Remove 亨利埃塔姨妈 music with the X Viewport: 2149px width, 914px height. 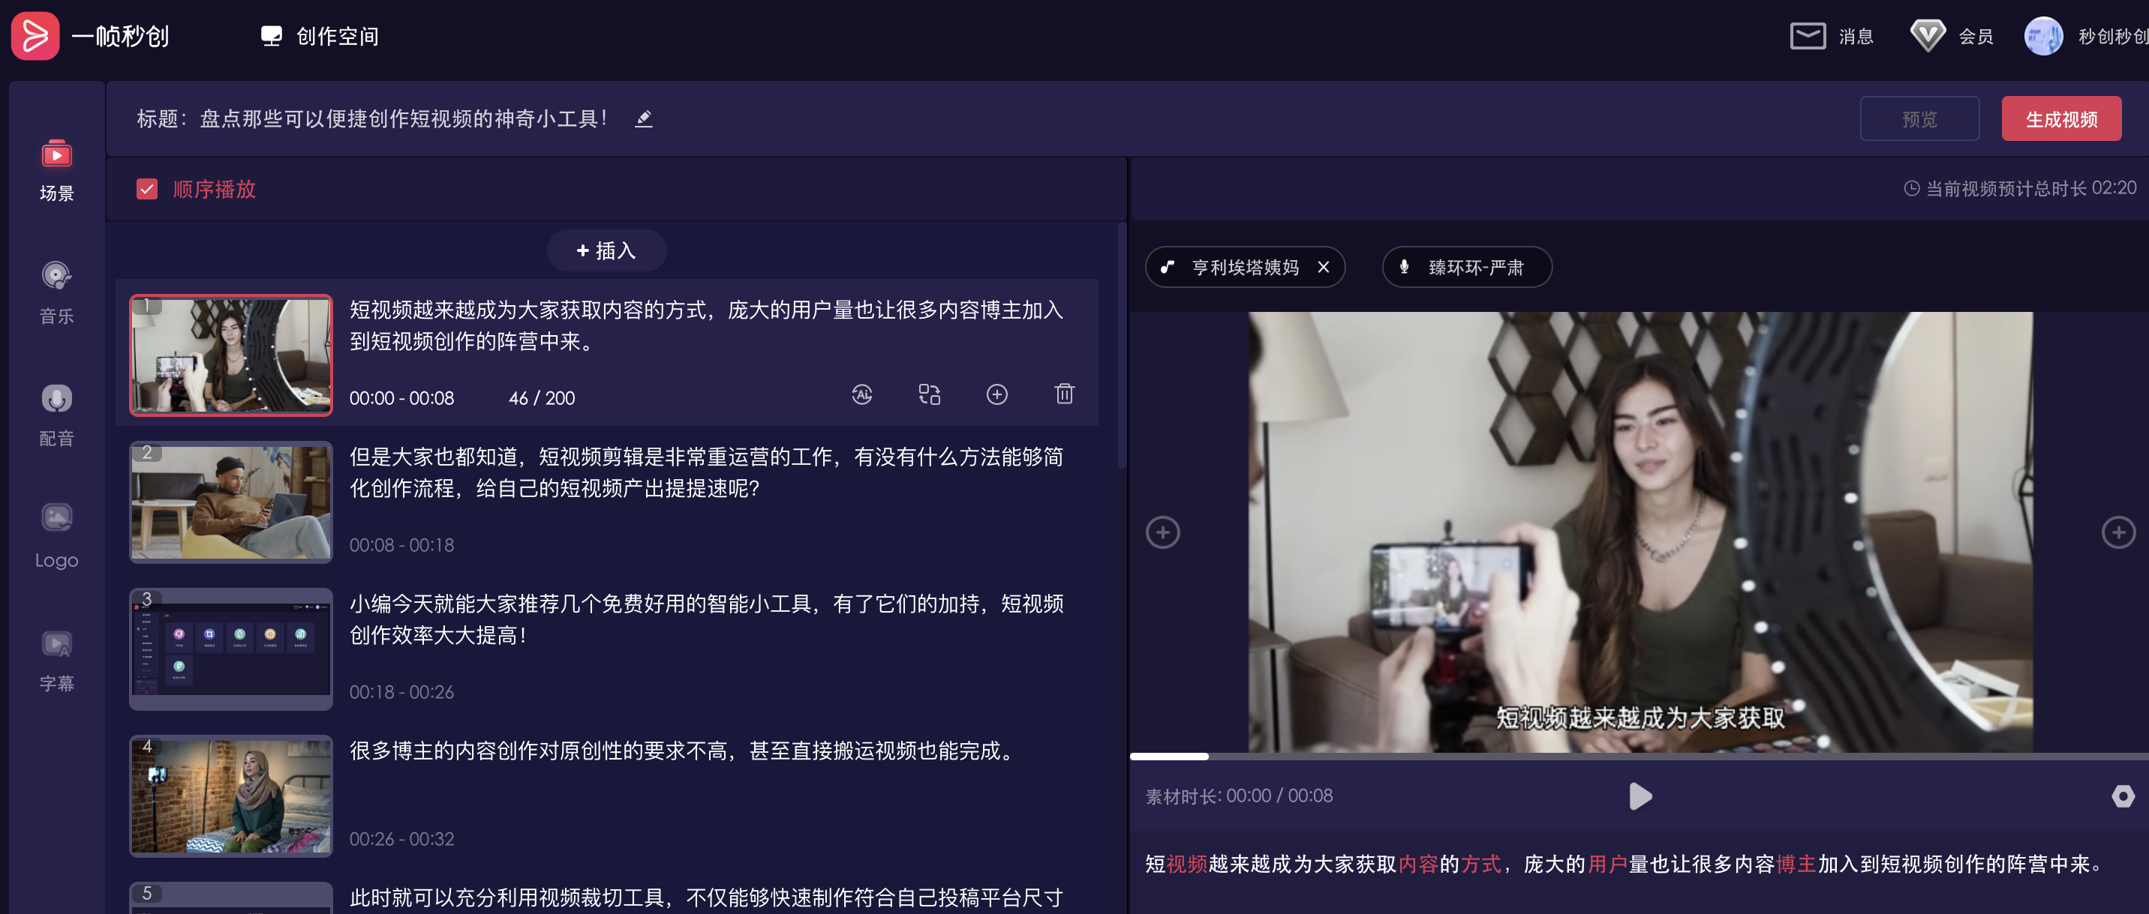tap(1323, 268)
